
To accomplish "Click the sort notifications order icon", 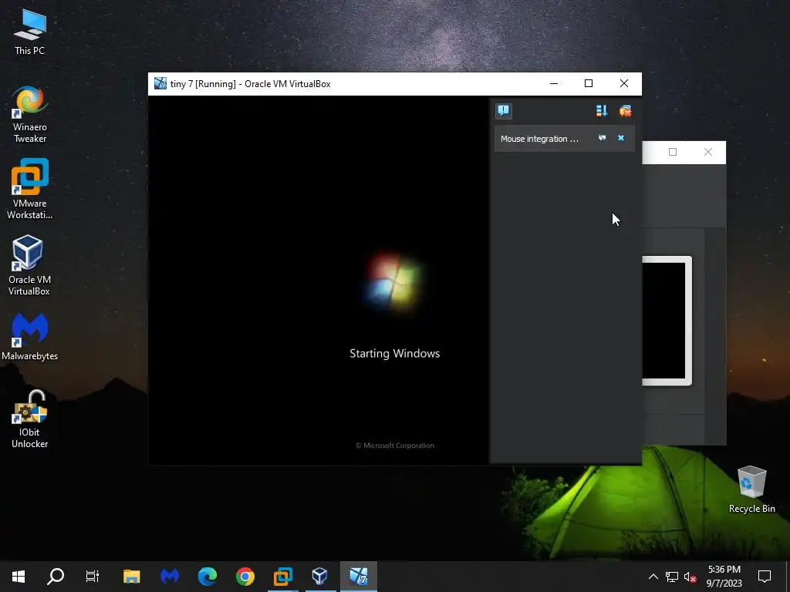I will pyautogui.click(x=602, y=111).
